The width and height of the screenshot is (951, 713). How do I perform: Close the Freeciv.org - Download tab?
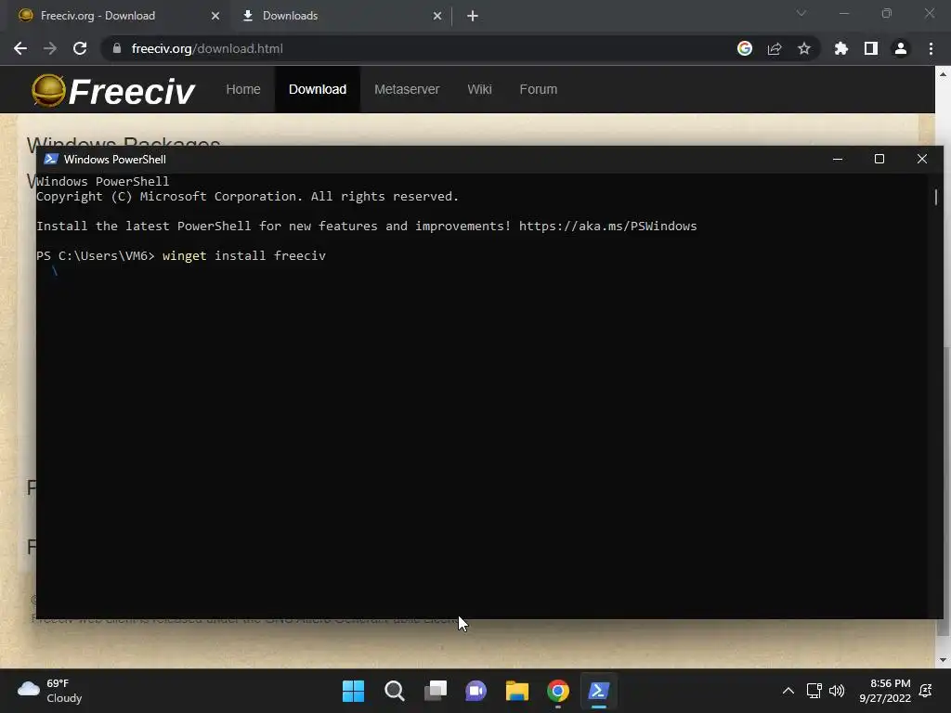coord(215,16)
